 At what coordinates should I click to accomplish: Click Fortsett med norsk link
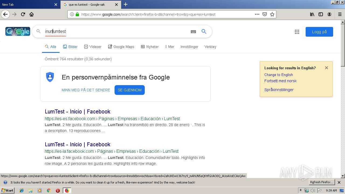tap(280, 81)
